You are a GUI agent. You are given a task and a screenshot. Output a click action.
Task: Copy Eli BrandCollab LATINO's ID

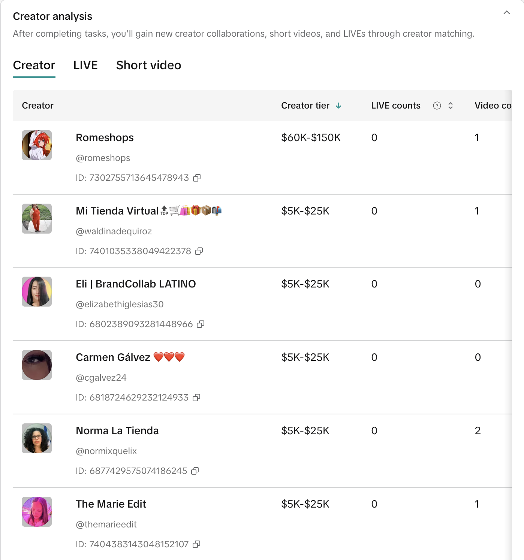point(201,324)
